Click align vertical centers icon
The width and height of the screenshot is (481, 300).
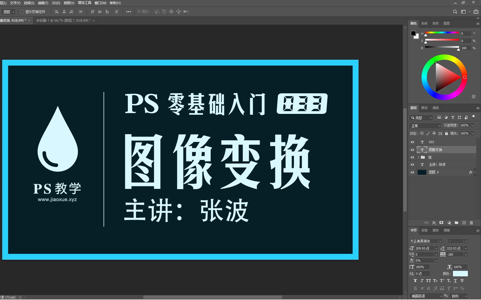(x=100, y=12)
